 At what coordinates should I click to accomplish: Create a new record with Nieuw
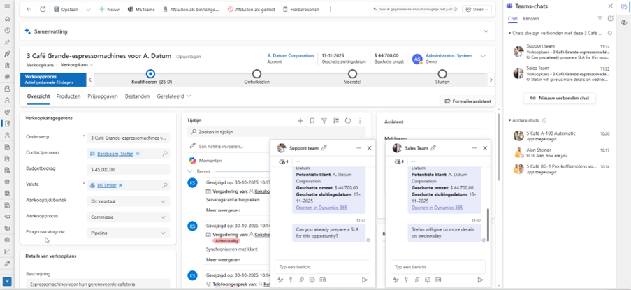pyautogui.click(x=110, y=9)
